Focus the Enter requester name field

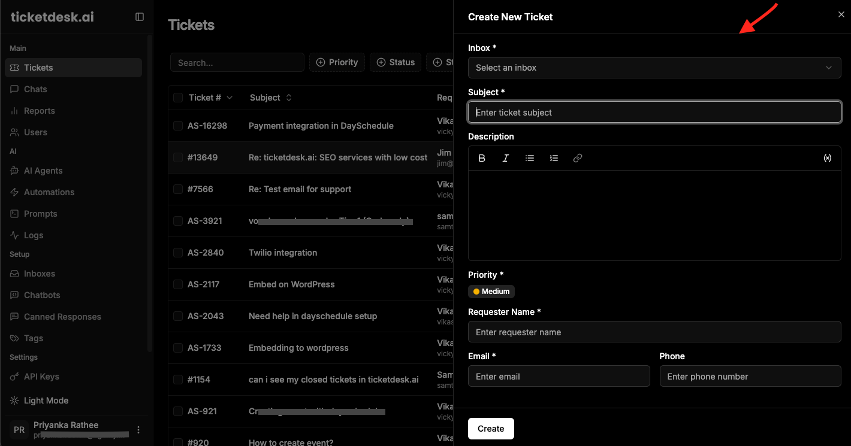point(654,332)
